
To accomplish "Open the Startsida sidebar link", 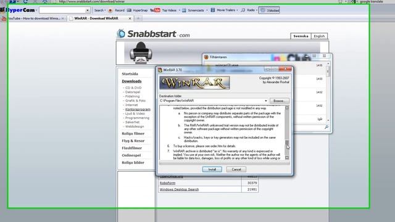I will [x=130, y=74].
